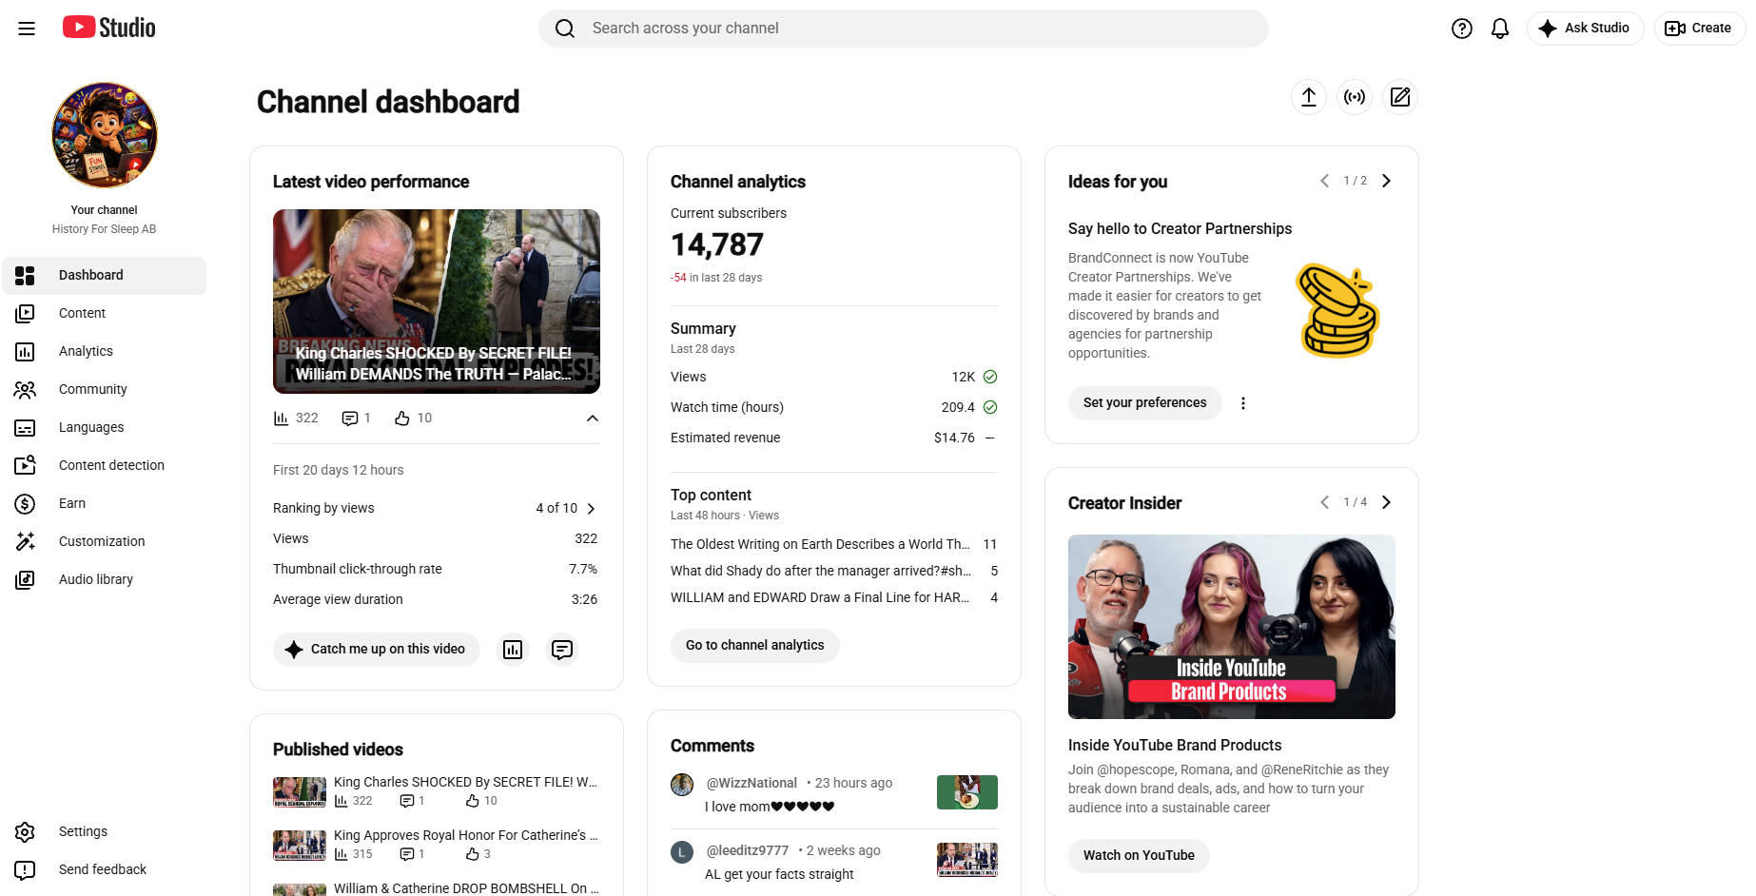Open Earn in the sidebar
This screenshot has height=896, width=1756.
(x=105, y=504)
